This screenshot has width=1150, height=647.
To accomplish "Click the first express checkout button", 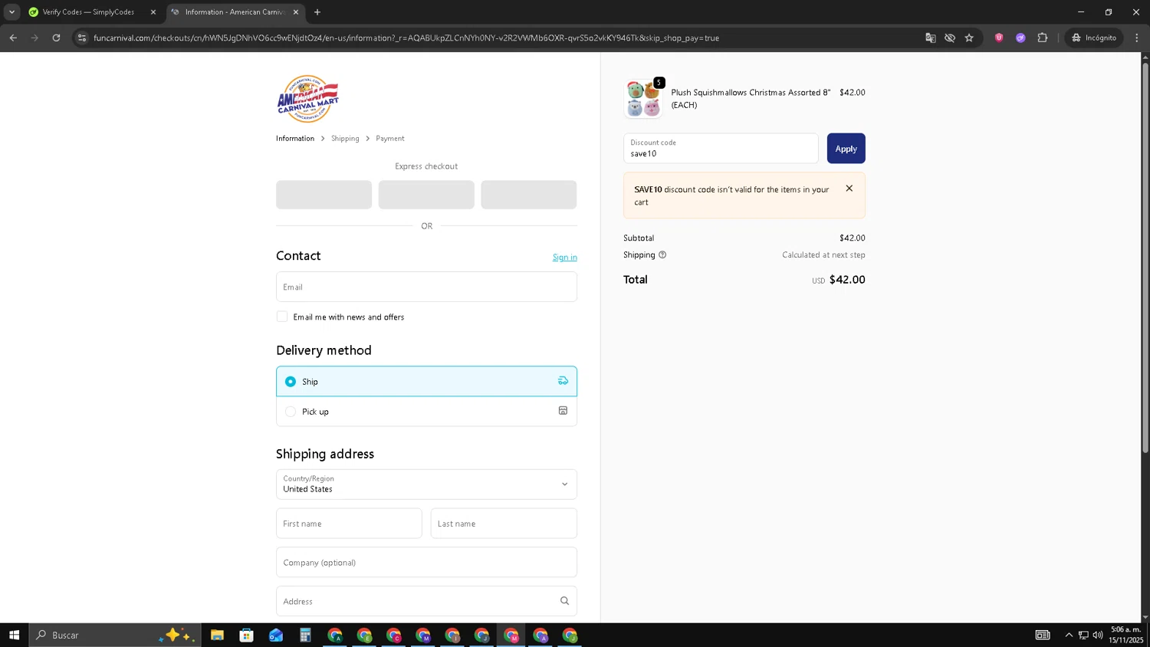I will click(x=324, y=195).
